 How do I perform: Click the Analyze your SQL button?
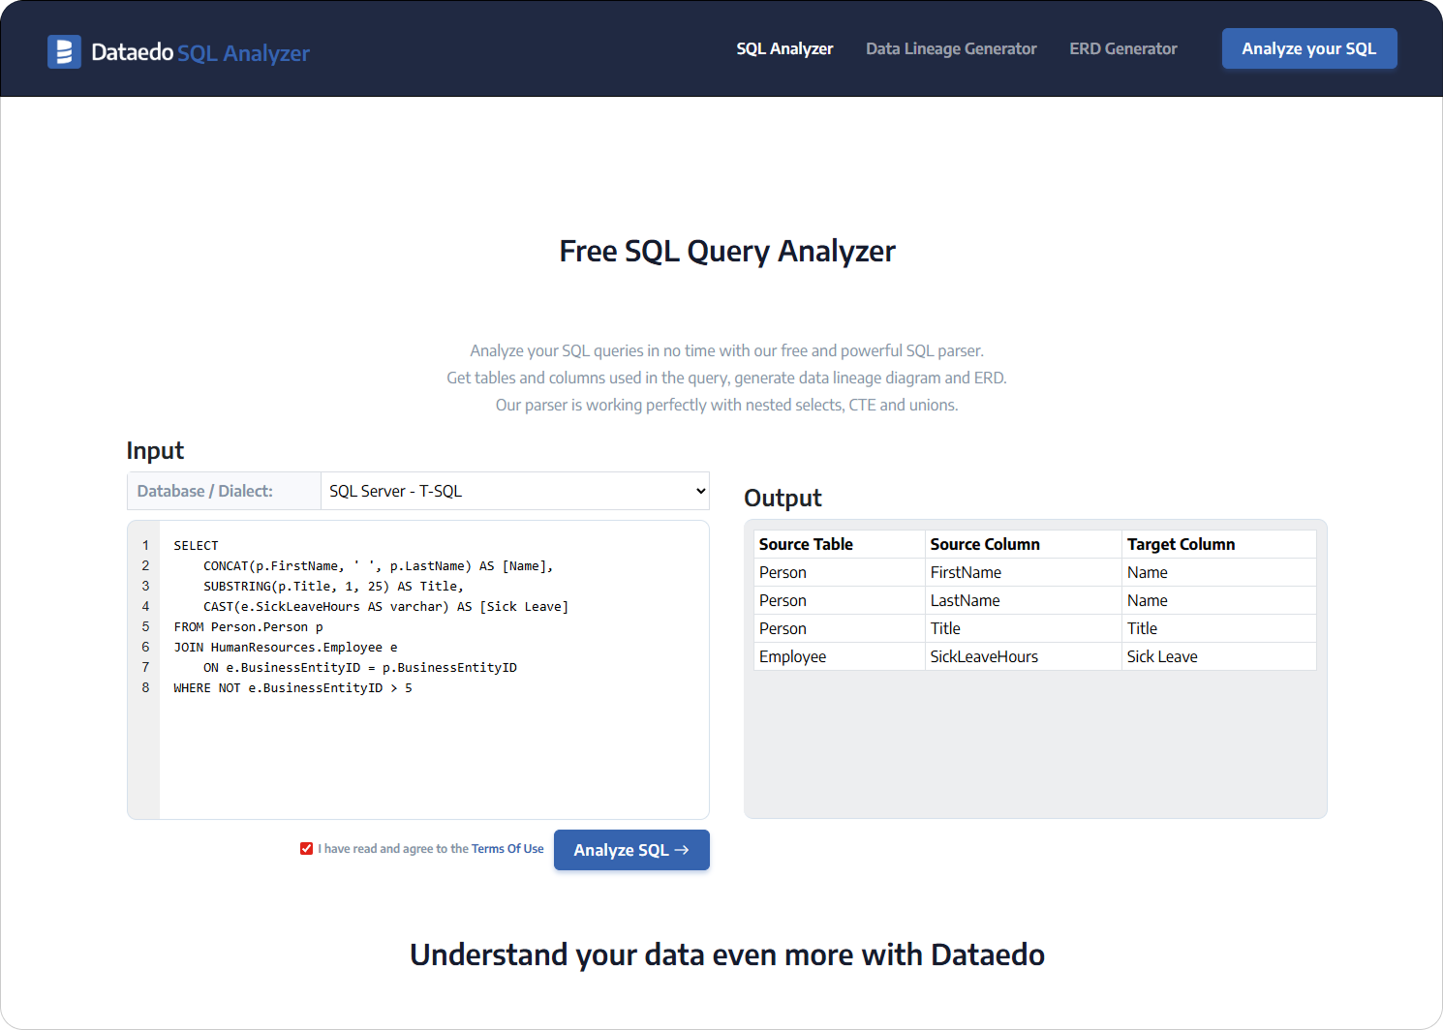(x=1309, y=48)
